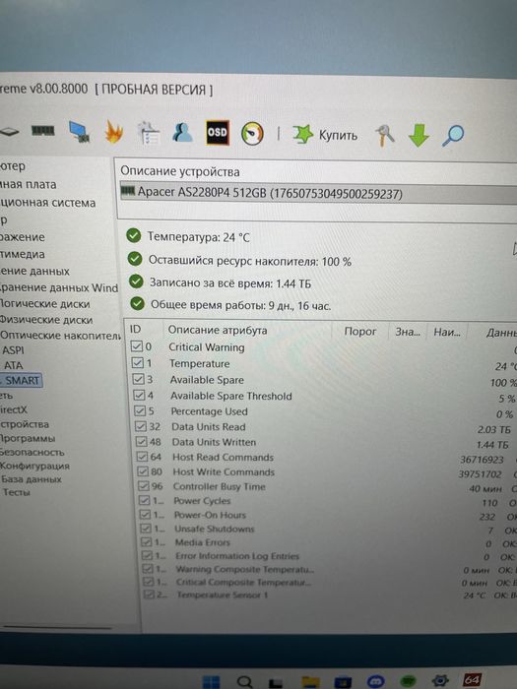Open Логические диски in the sidebar
The image size is (517, 689).
(x=44, y=303)
